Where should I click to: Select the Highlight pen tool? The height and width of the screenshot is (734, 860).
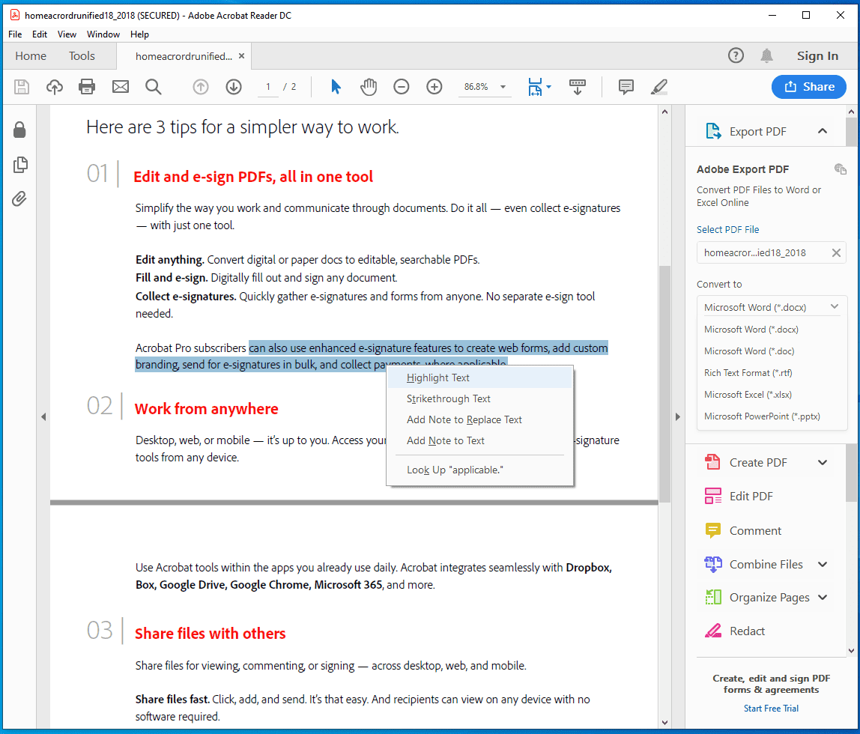click(x=658, y=87)
